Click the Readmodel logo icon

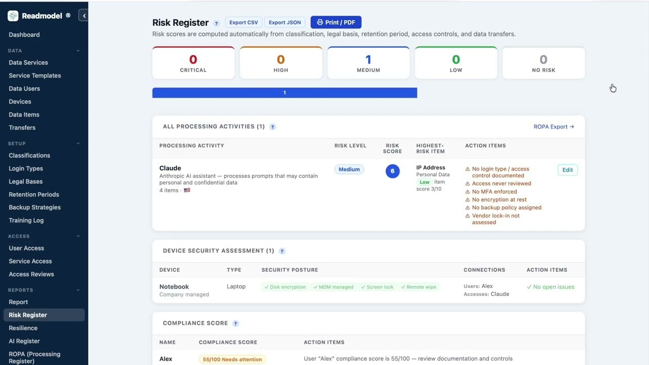click(13, 16)
